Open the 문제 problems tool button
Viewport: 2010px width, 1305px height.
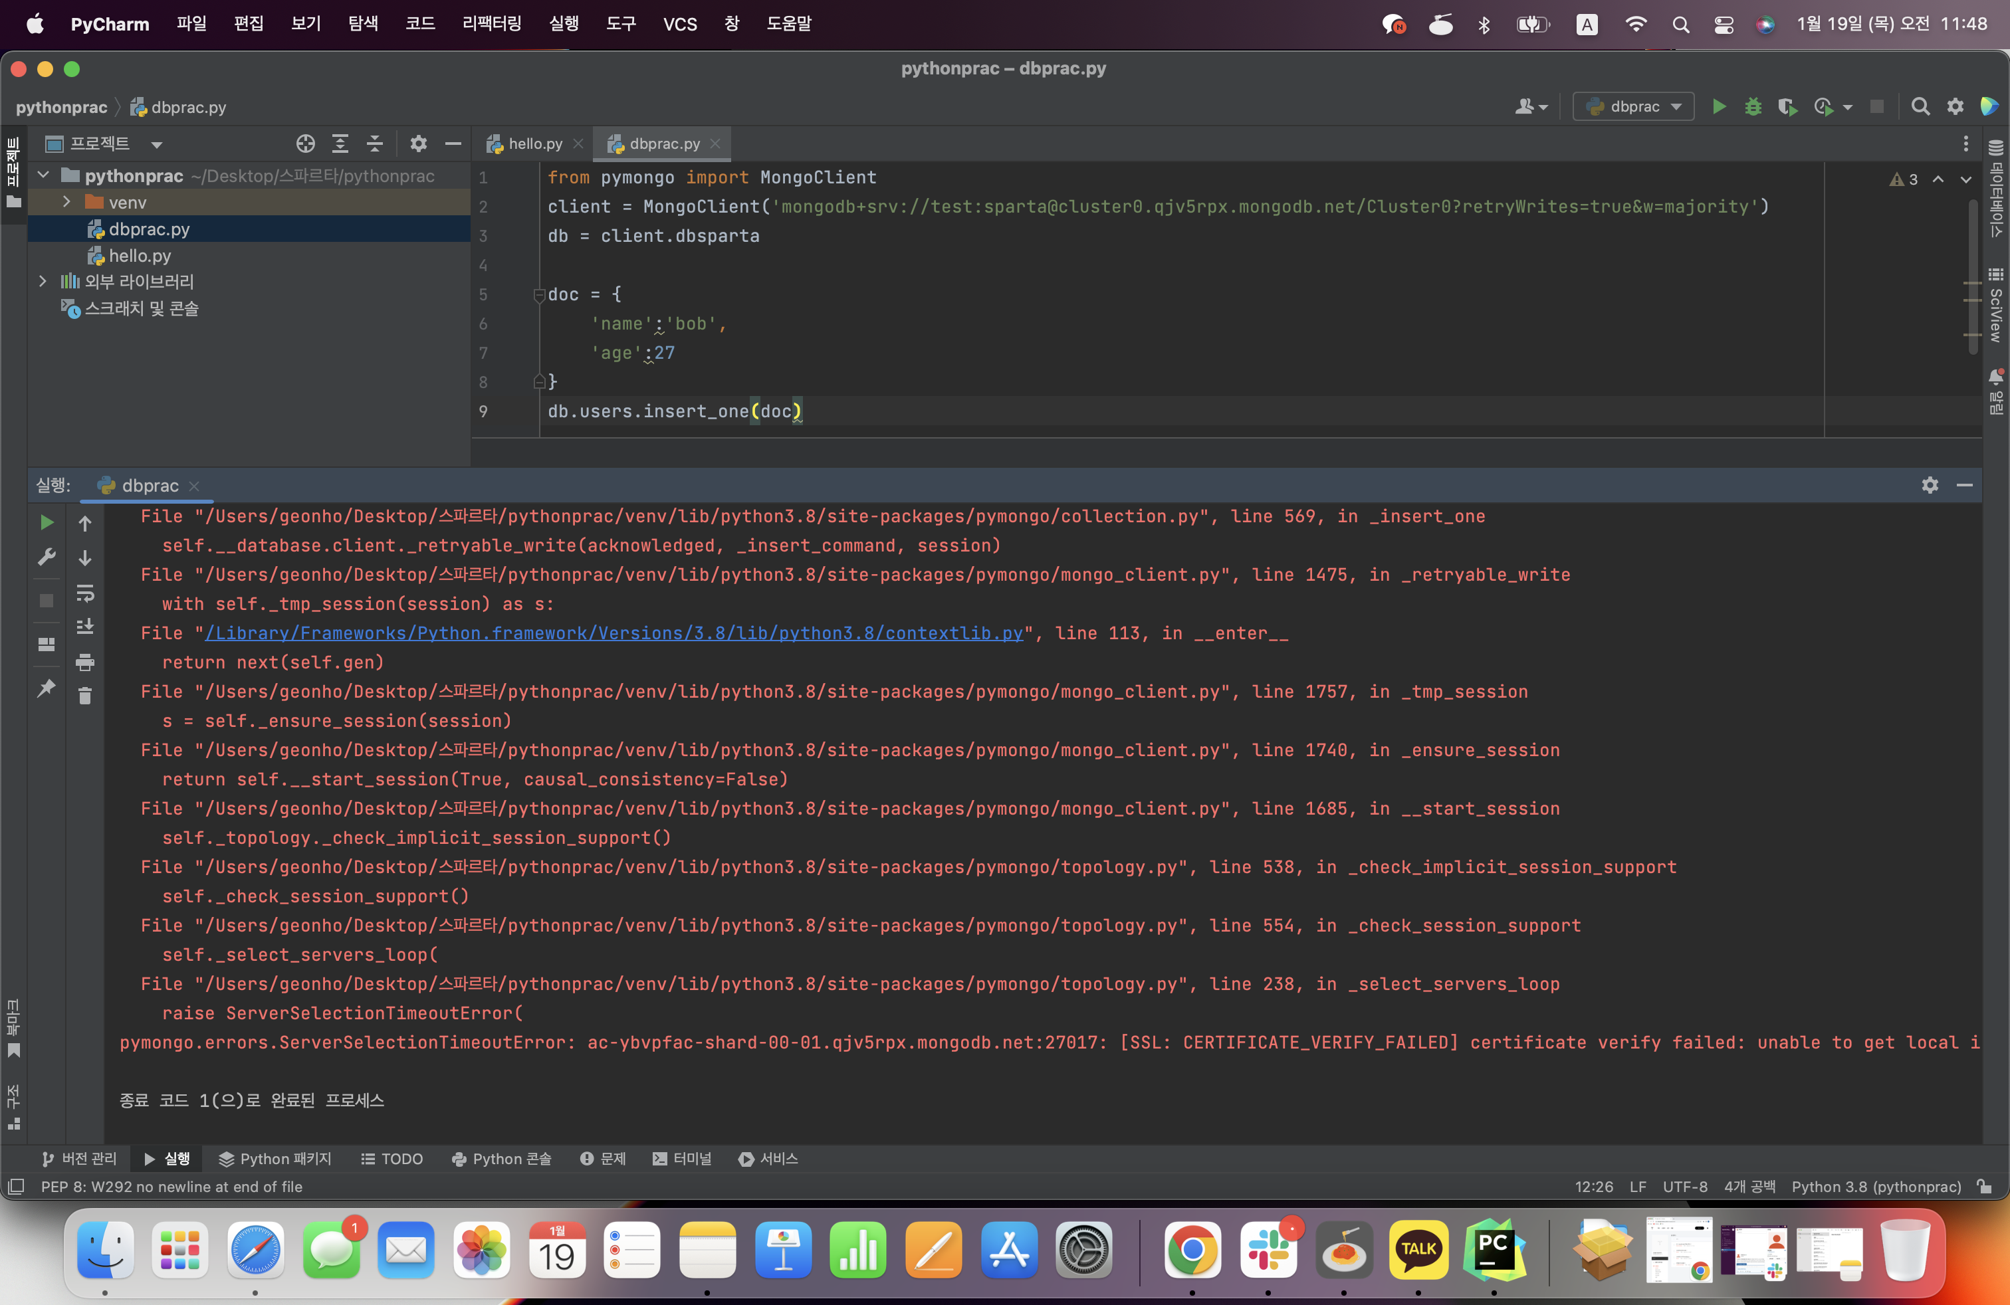603,1158
